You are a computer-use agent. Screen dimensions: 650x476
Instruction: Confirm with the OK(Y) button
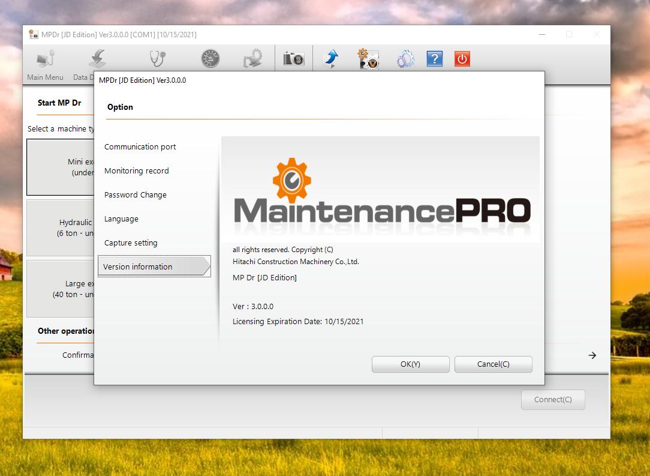pos(410,364)
